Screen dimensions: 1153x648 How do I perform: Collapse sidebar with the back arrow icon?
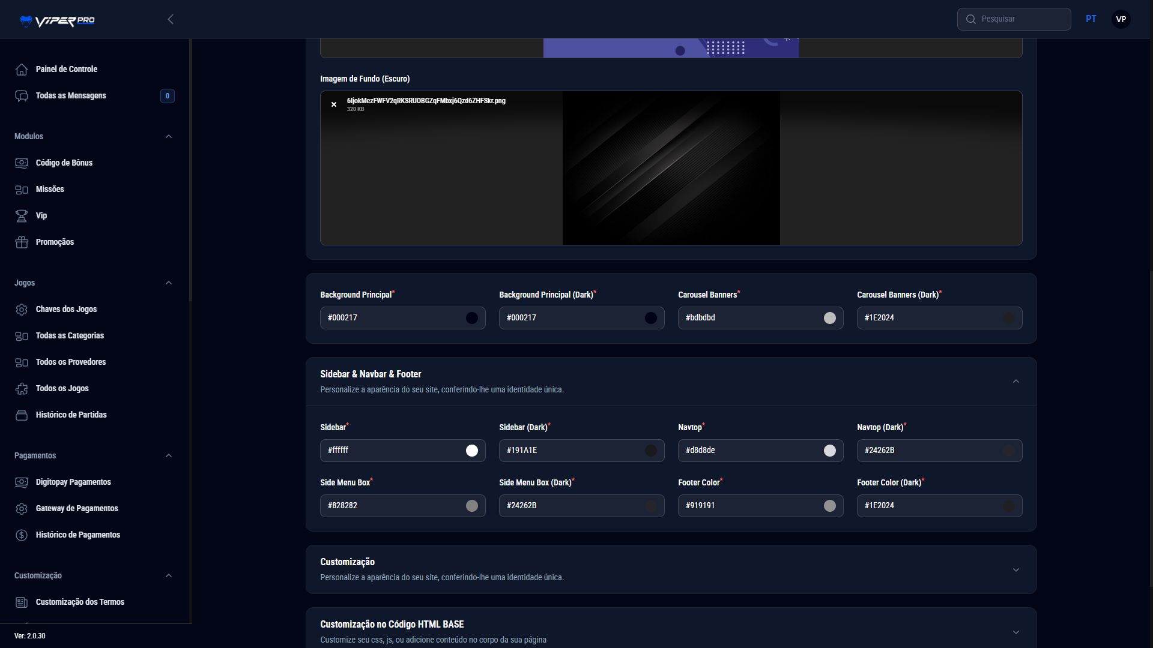click(171, 19)
